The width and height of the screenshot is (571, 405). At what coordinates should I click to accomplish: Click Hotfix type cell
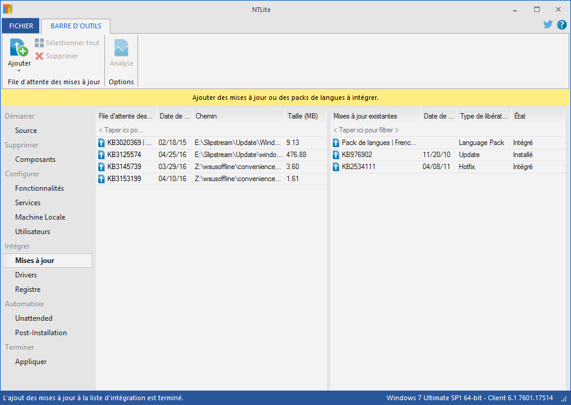467,167
